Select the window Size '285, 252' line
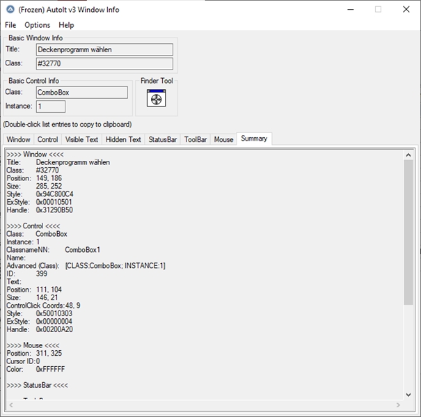Viewport: 421px width, 417px height. [x=34, y=186]
